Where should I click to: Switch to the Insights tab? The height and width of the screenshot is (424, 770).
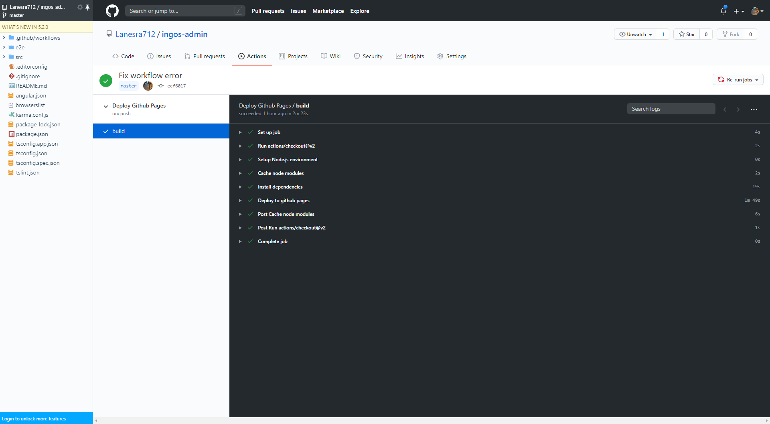coord(410,56)
